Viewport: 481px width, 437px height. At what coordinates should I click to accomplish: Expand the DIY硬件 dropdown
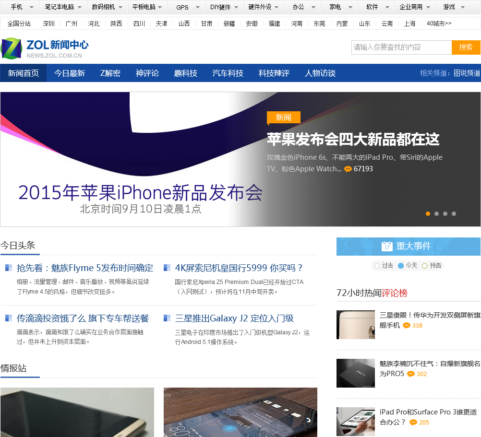(x=236, y=7)
